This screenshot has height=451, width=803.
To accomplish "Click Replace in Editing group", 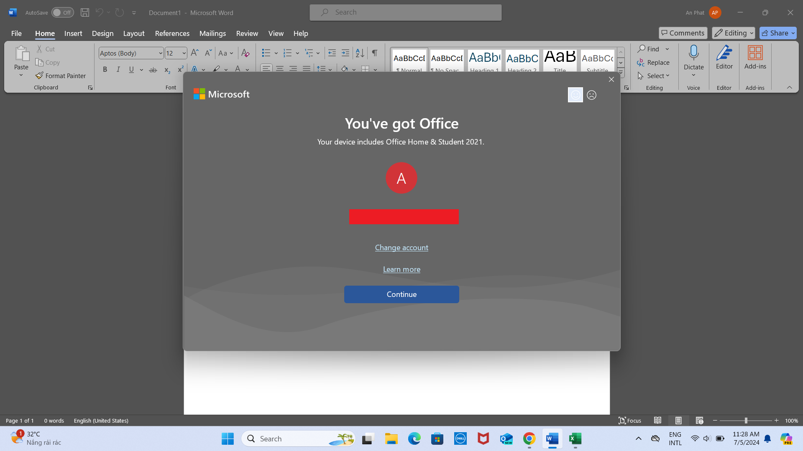I will 653,62.
